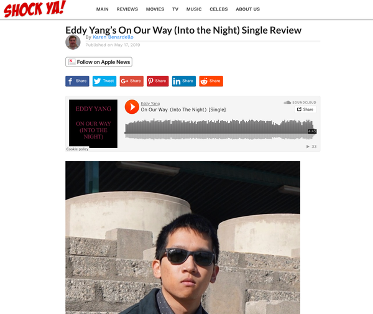The height and width of the screenshot is (314, 373).
Task: Visit the CELEBS page
Action: [219, 9]
